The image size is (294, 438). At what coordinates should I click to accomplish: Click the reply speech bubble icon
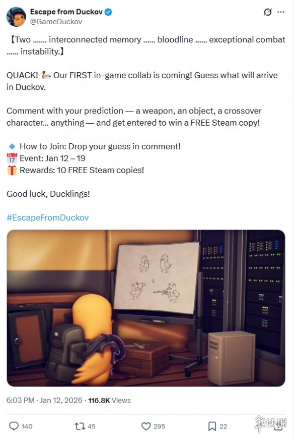pyautogui.click(x=14, y=426)
